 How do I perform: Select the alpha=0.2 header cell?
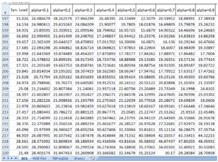click(62, 10)
